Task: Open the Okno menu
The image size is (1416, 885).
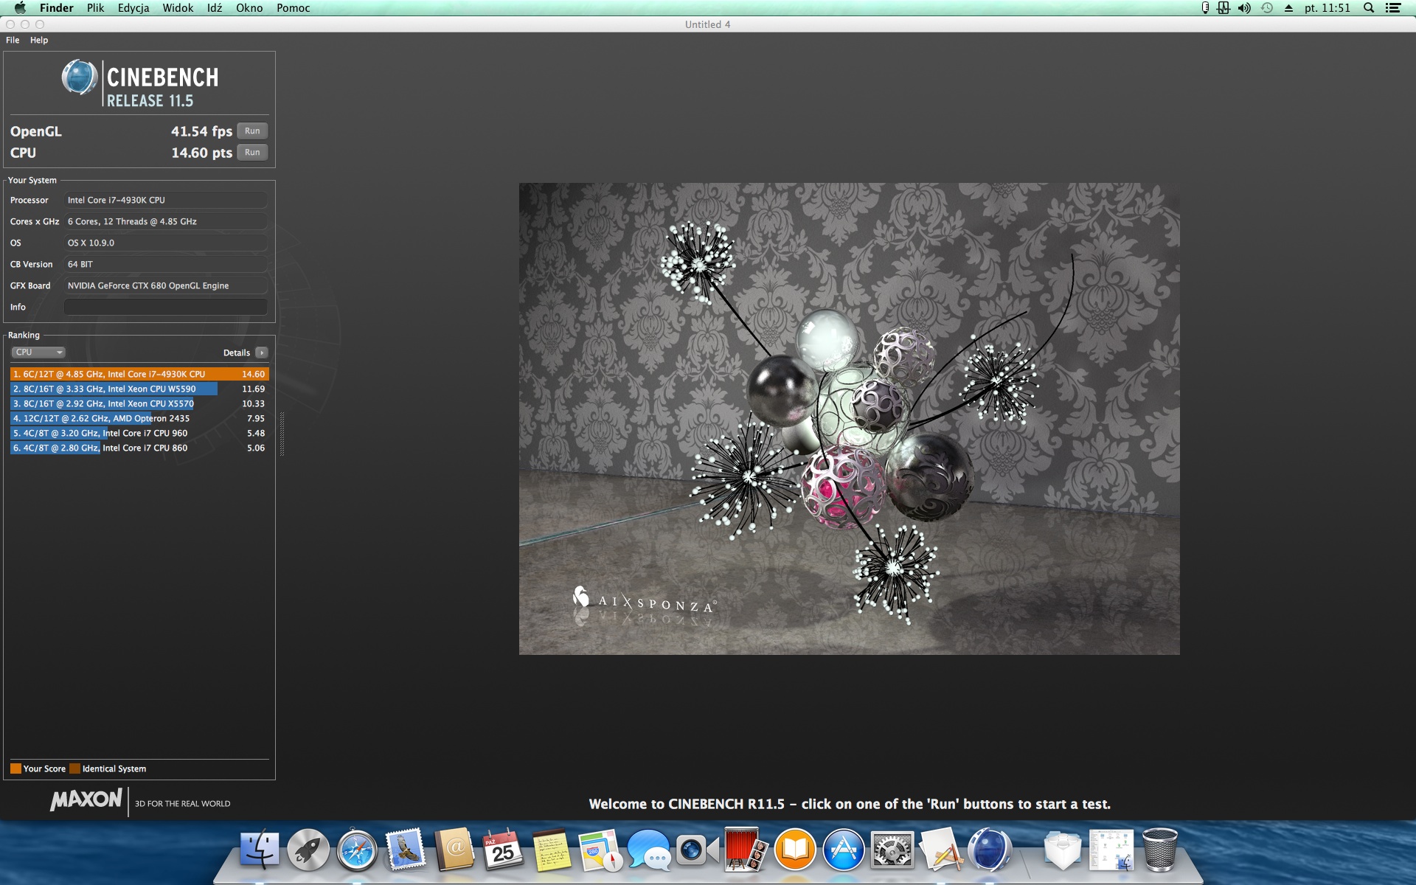Action: tap(249, 8)
